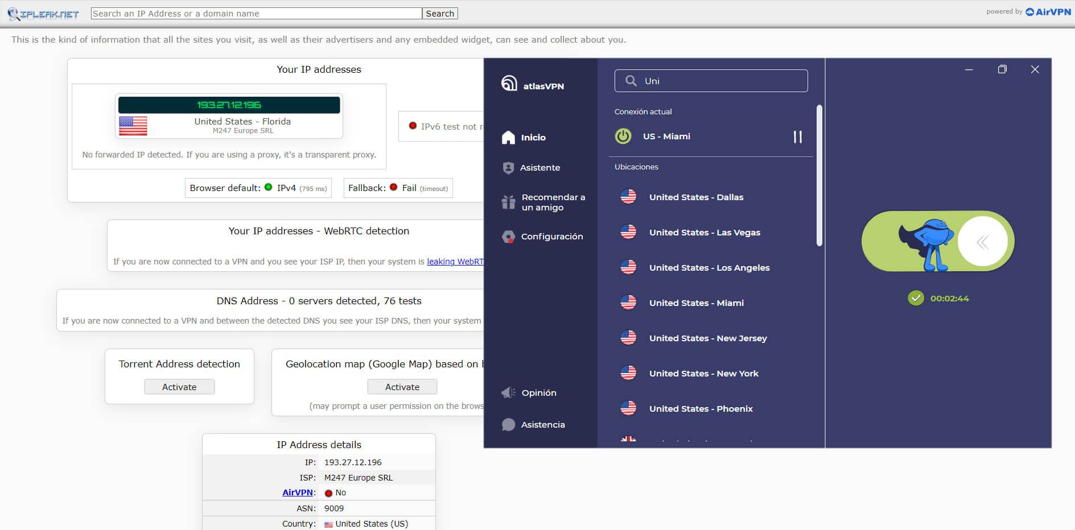Click the ASN value 9009

[334, 508]
